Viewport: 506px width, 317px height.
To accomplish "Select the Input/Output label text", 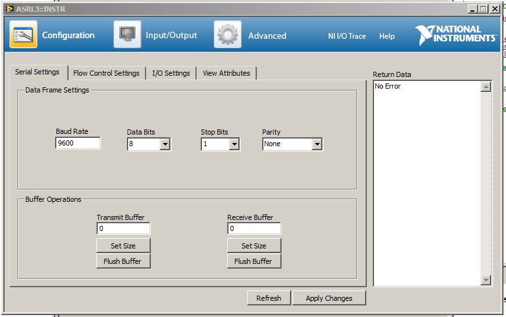I will click(171, 35).
